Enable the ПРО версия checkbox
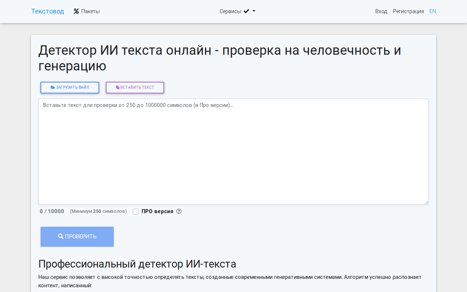Image resolution: width=467 pixels, height=292 pixels. tap(136, 212)
